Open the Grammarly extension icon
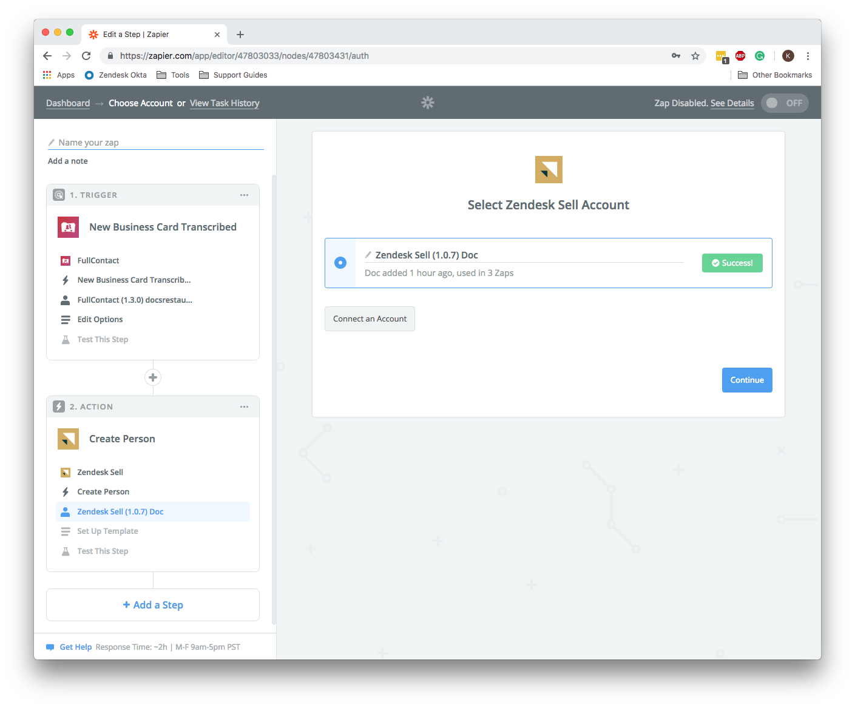 tap(760, 56)
